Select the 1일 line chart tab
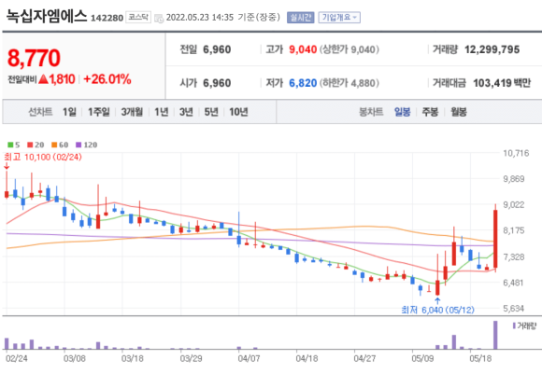Viewport: 542px width, 374px height. coord(69,112)
